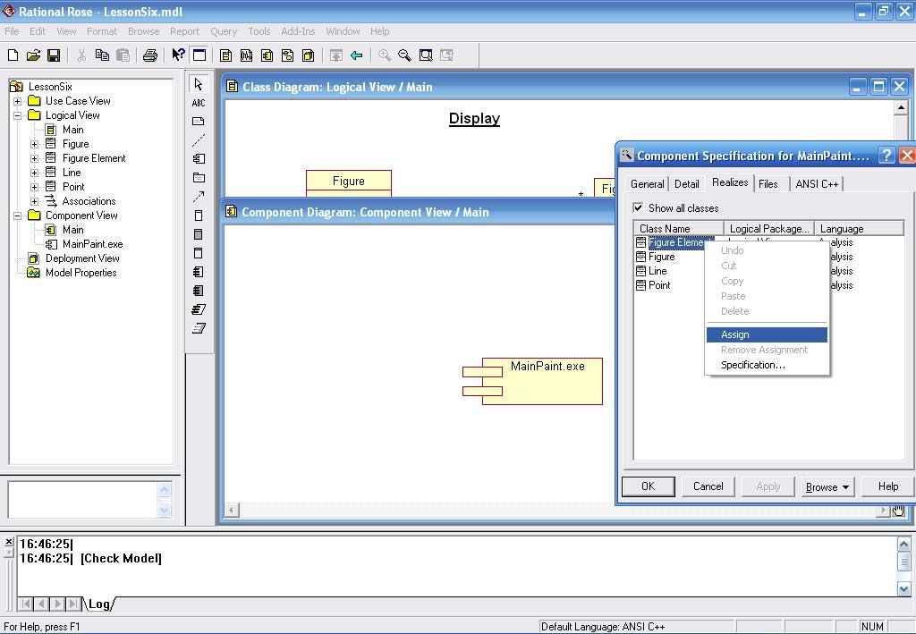This screenshot has width=916, height=634.
Task: Click the Browse State Machine Diagram icon
Action: coord(287,55)
